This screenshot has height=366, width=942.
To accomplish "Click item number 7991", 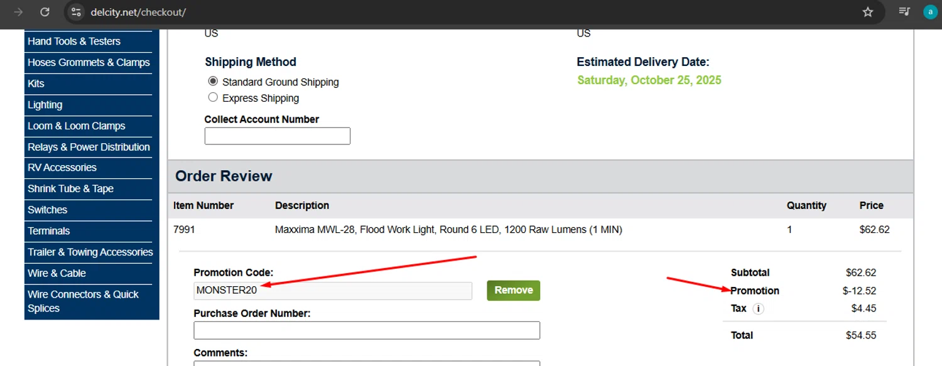I will 184,230.
